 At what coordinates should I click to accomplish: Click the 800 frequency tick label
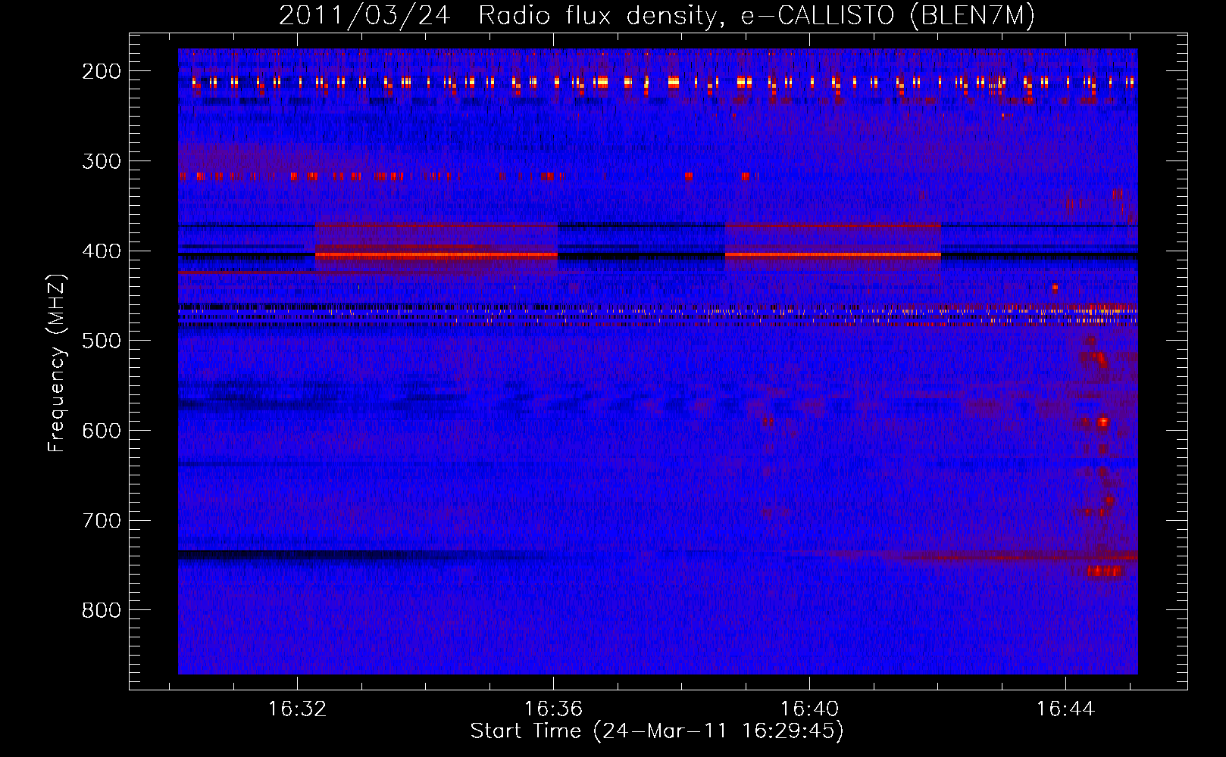point(102,610)
